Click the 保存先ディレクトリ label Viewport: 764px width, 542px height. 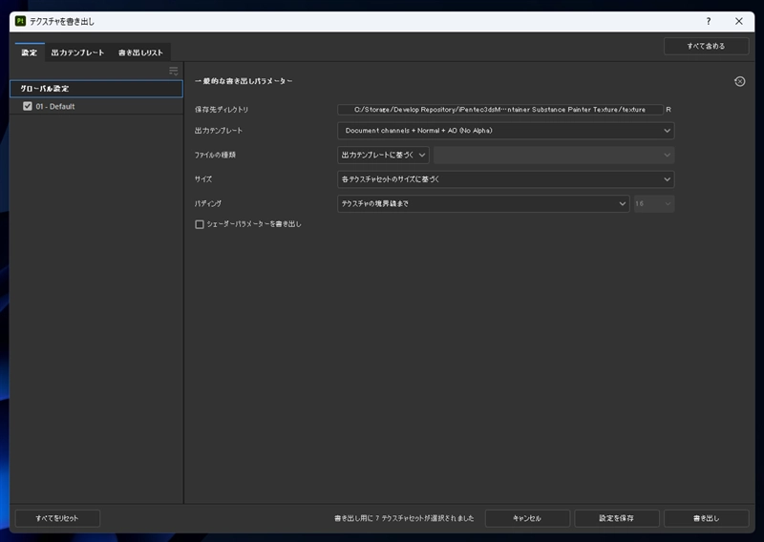(x=222, y=110)
